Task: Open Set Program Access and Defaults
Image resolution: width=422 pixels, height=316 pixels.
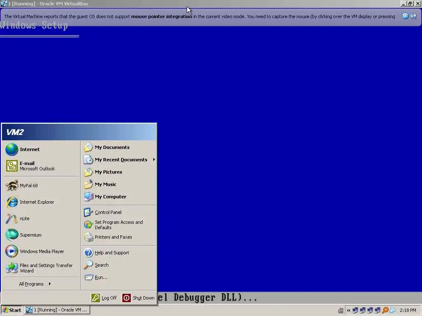Action: [x=119, y=225]
